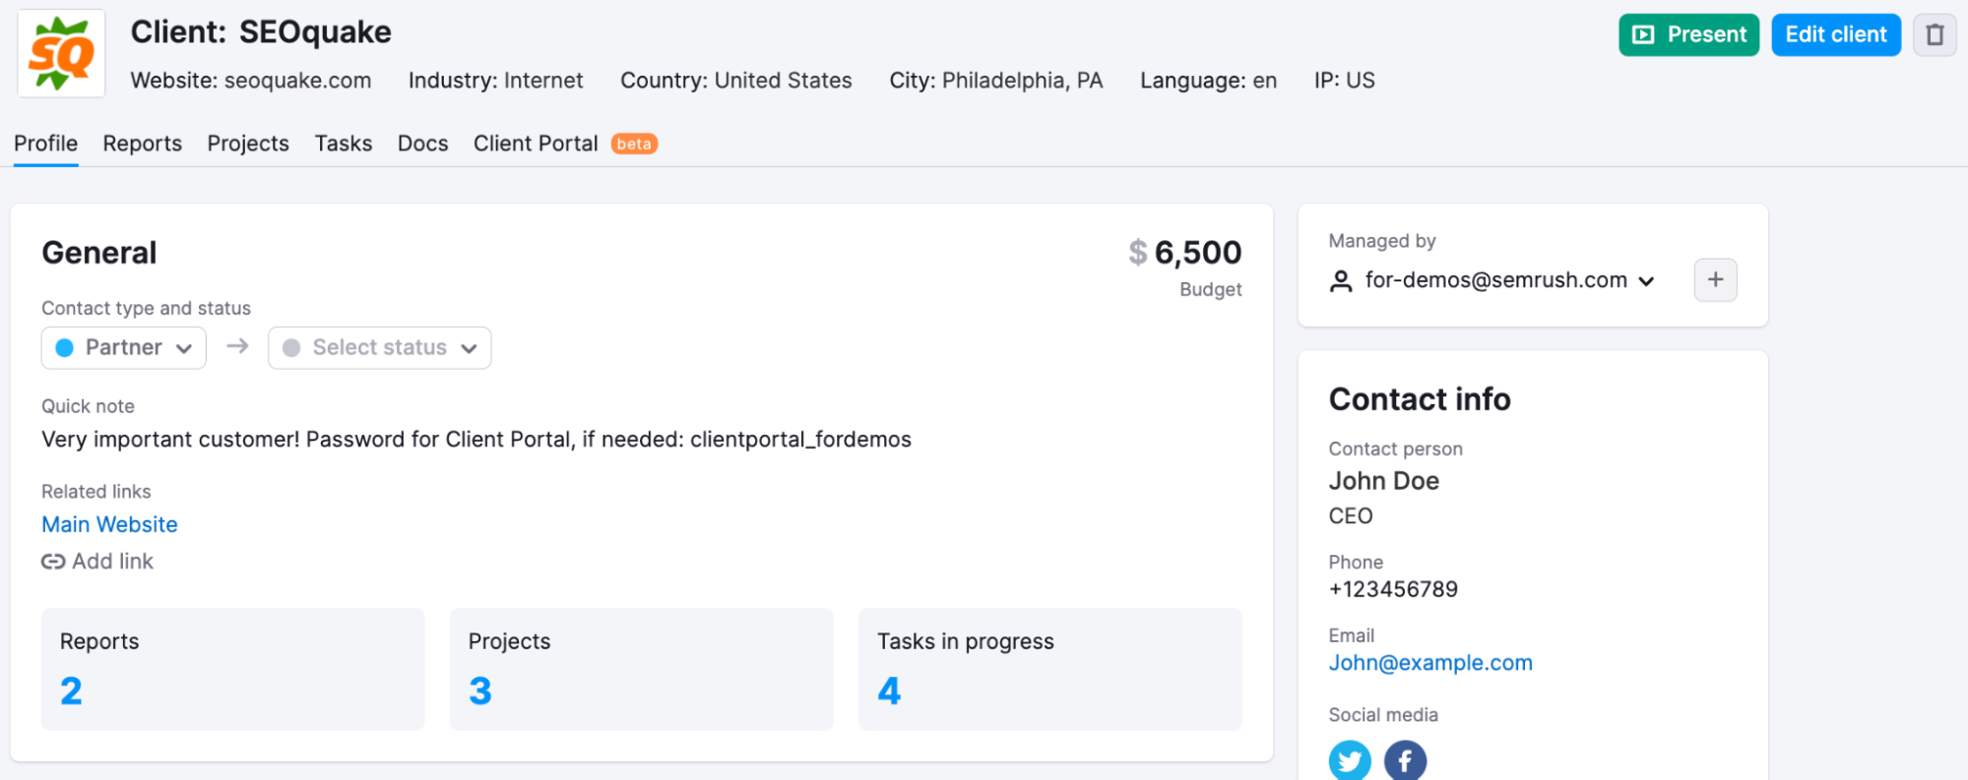Click the Industry: Internet text
Viewport: 1968px width, 780px height.
tap(496, 81)
